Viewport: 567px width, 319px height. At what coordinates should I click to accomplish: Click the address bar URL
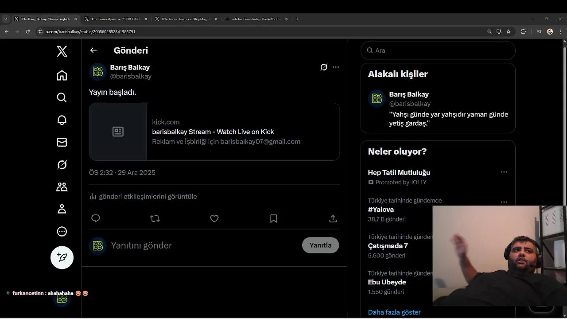pyautogui.click(x=91, y=31)
